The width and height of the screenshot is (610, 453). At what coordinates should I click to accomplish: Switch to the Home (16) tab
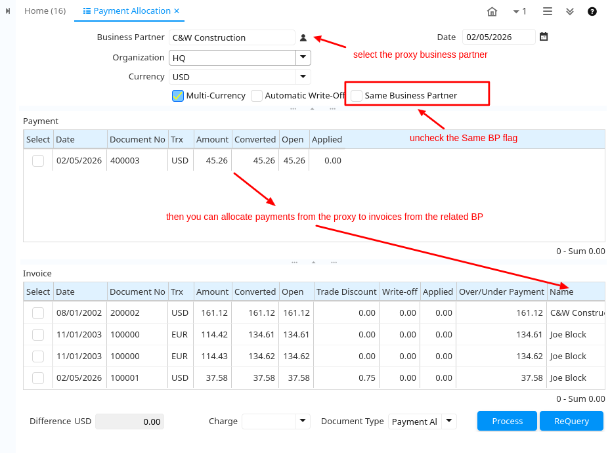45,11
